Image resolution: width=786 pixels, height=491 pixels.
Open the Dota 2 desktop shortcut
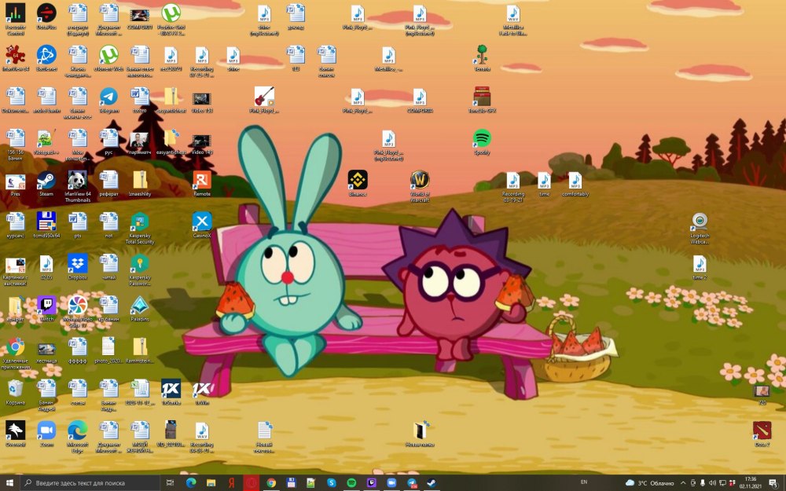(762, 434)
